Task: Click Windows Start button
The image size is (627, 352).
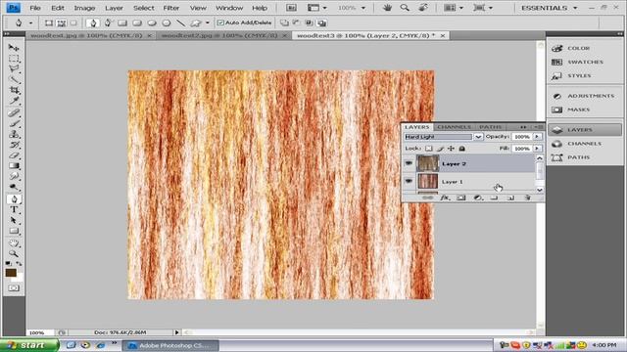Action: (28, 345)
